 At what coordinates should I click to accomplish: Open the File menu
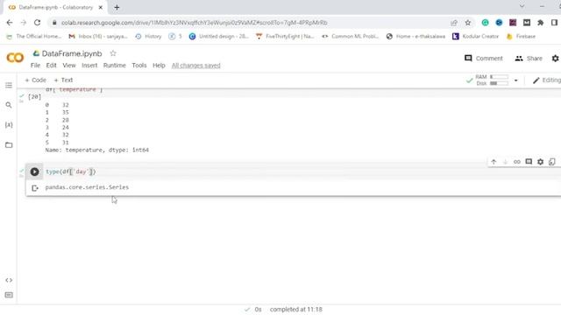[x=35, y=66]
